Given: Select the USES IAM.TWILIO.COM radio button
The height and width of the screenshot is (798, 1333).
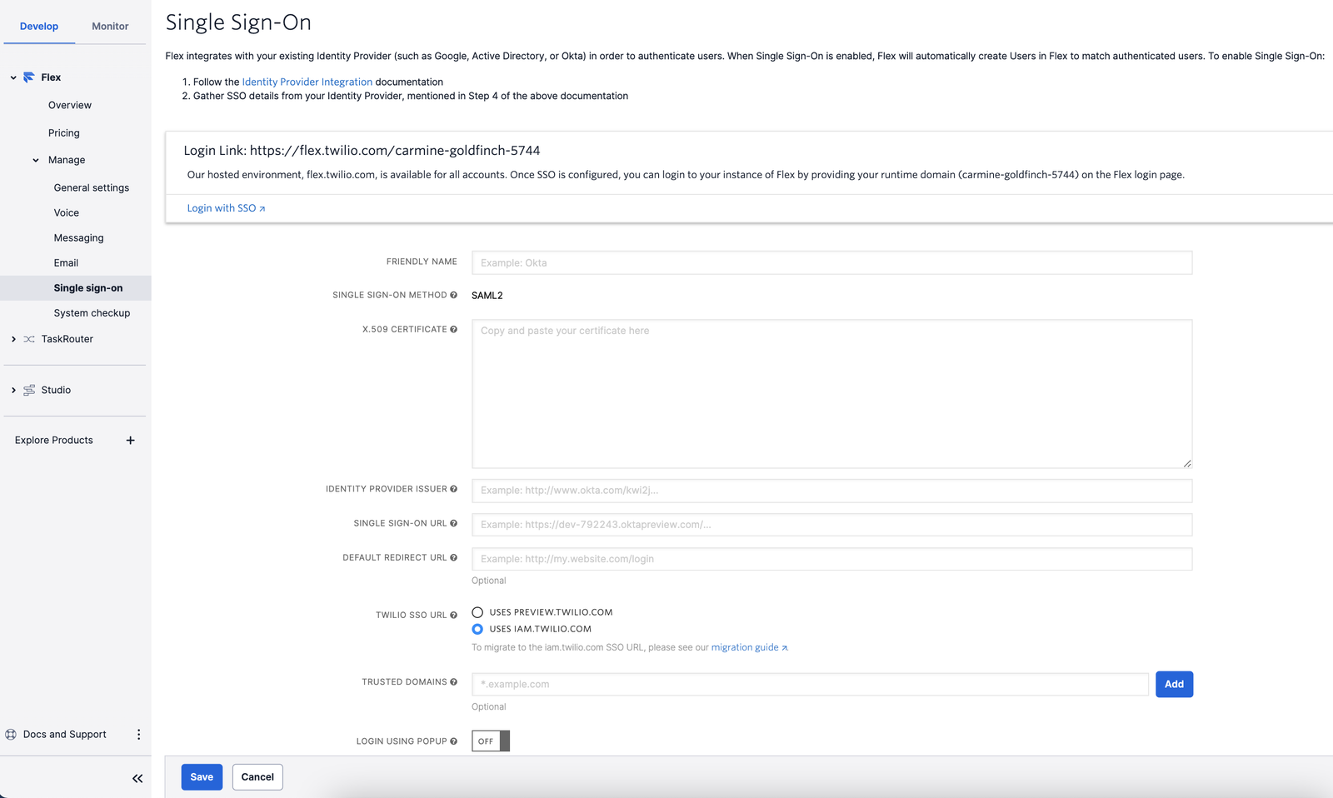Looking at the screenshot, I should pos(477,629).
